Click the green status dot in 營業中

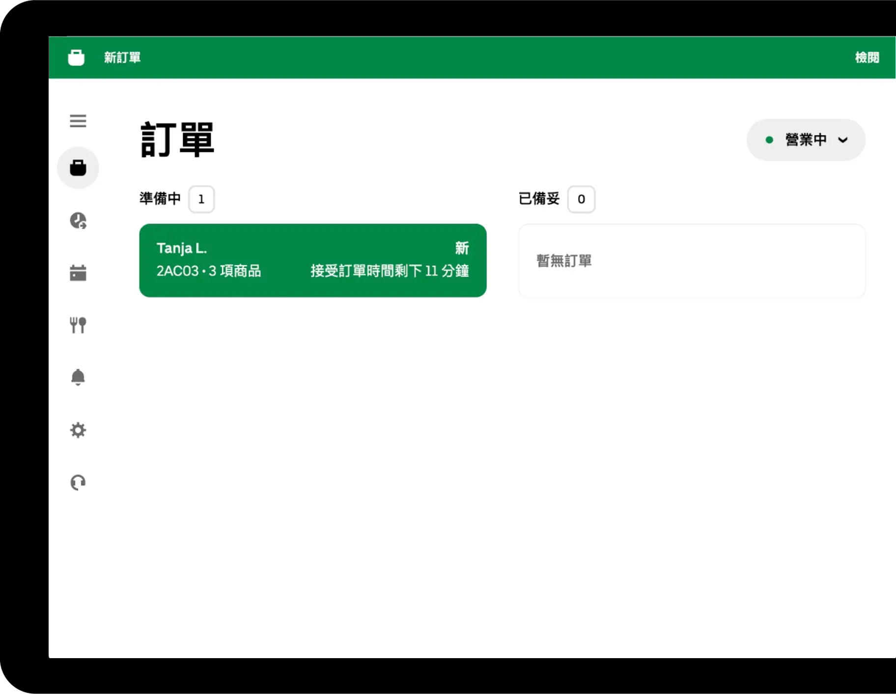(769, 140)
